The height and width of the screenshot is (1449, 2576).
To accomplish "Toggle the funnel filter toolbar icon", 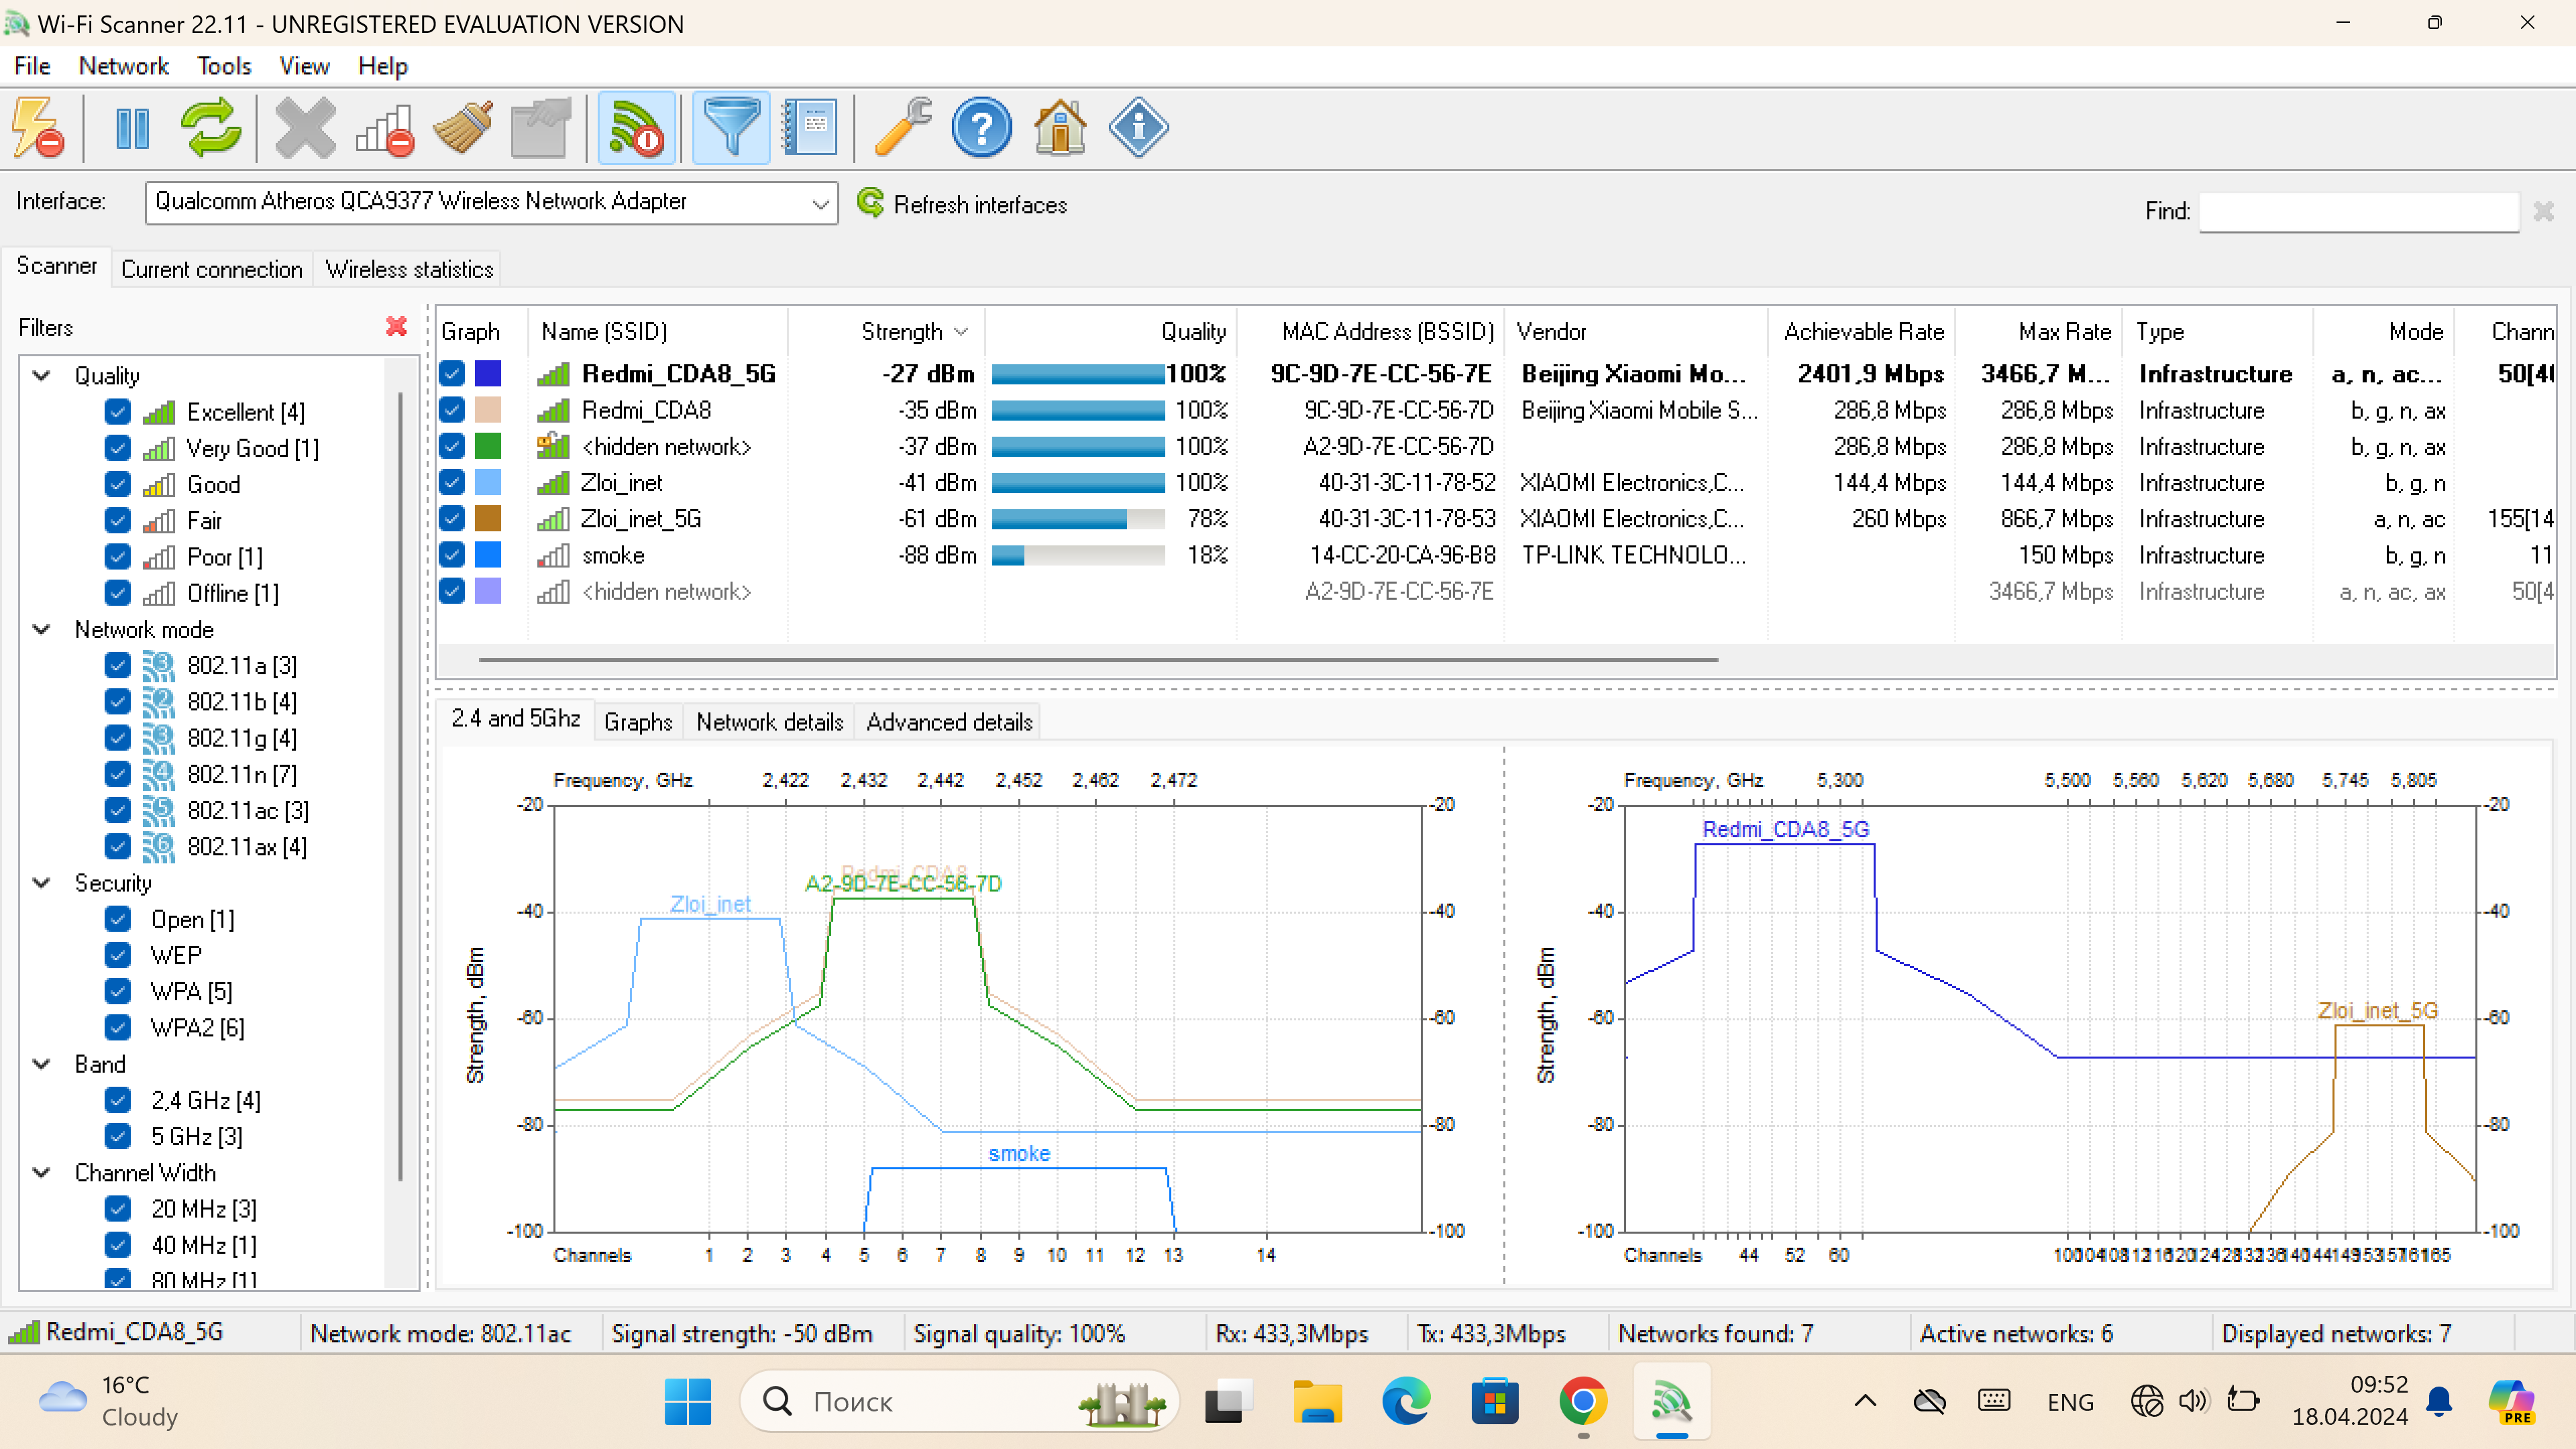I will pos(731,128).
